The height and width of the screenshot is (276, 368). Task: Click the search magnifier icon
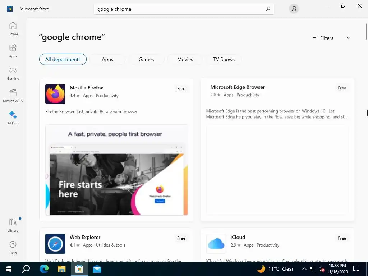268,9
